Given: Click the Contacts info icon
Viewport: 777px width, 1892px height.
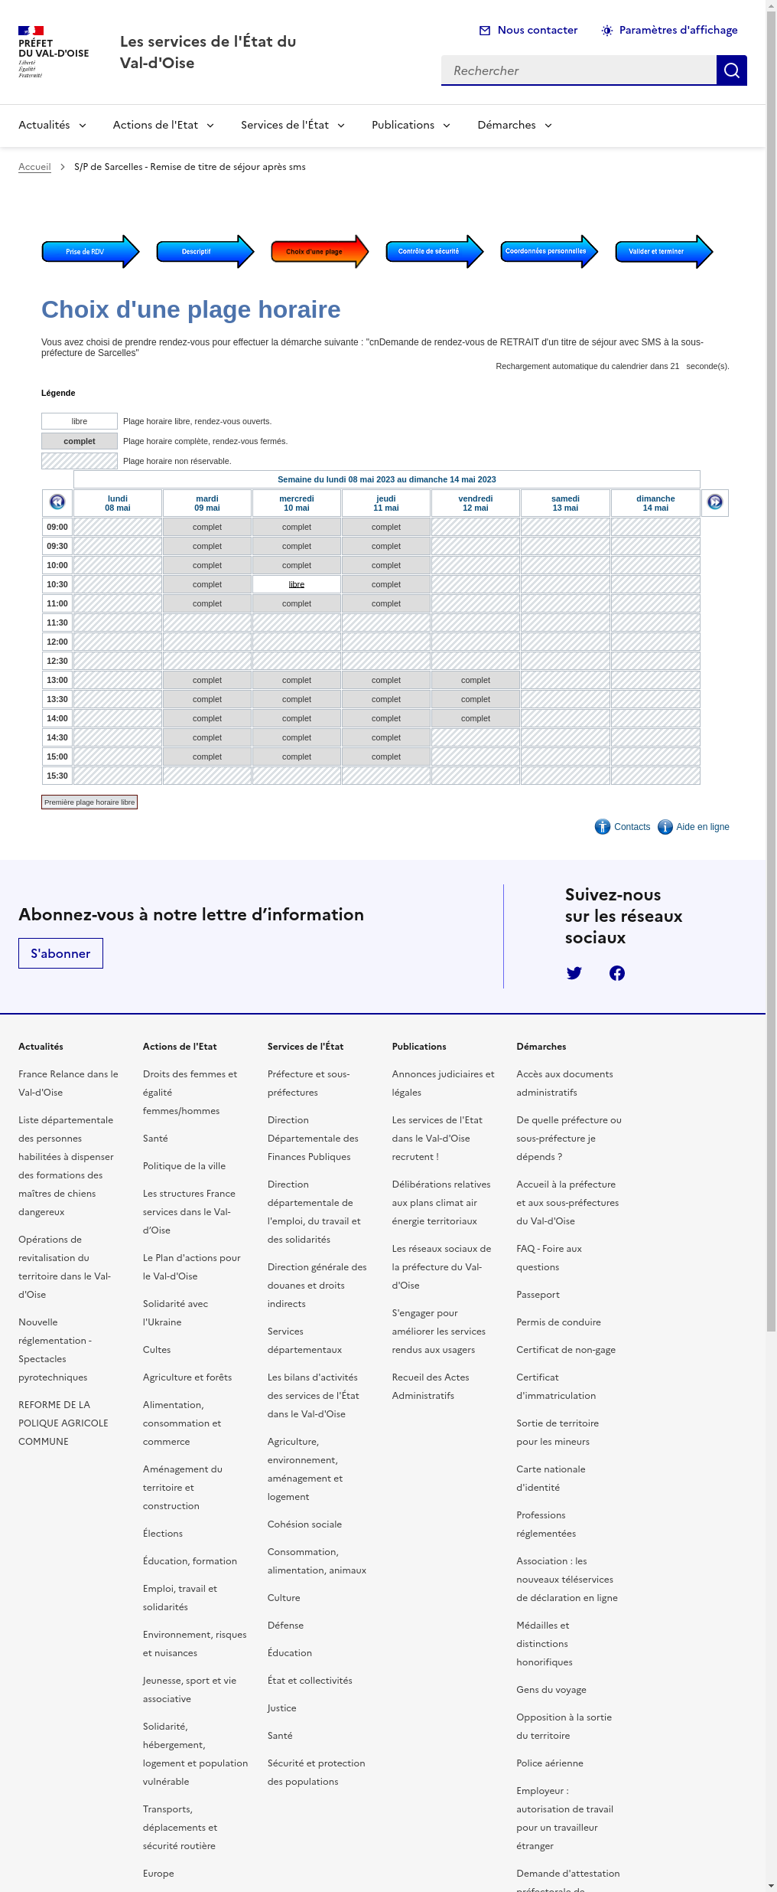Looking at the screenshot, I should click(603, 827).
